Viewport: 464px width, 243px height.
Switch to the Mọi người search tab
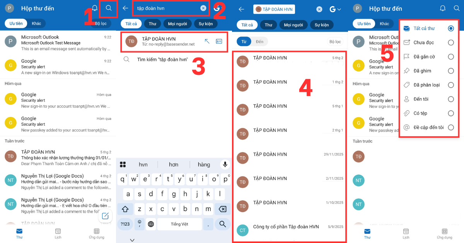point(177,24)
